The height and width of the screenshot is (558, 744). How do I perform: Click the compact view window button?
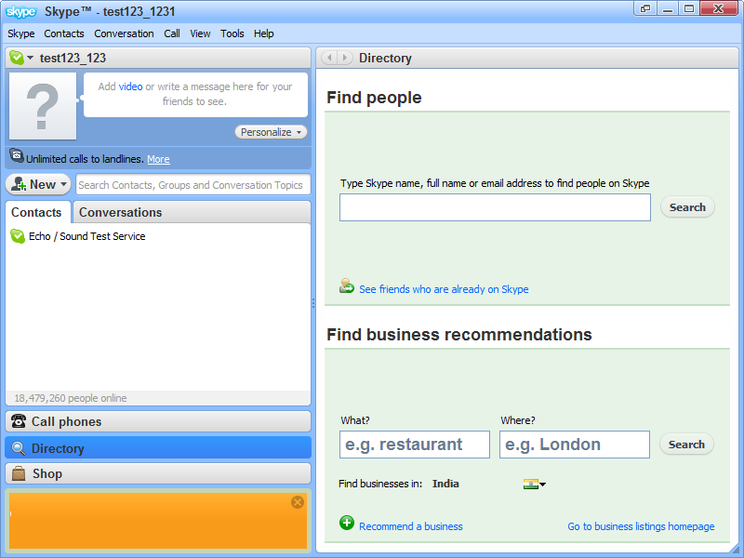pos(645,8)
